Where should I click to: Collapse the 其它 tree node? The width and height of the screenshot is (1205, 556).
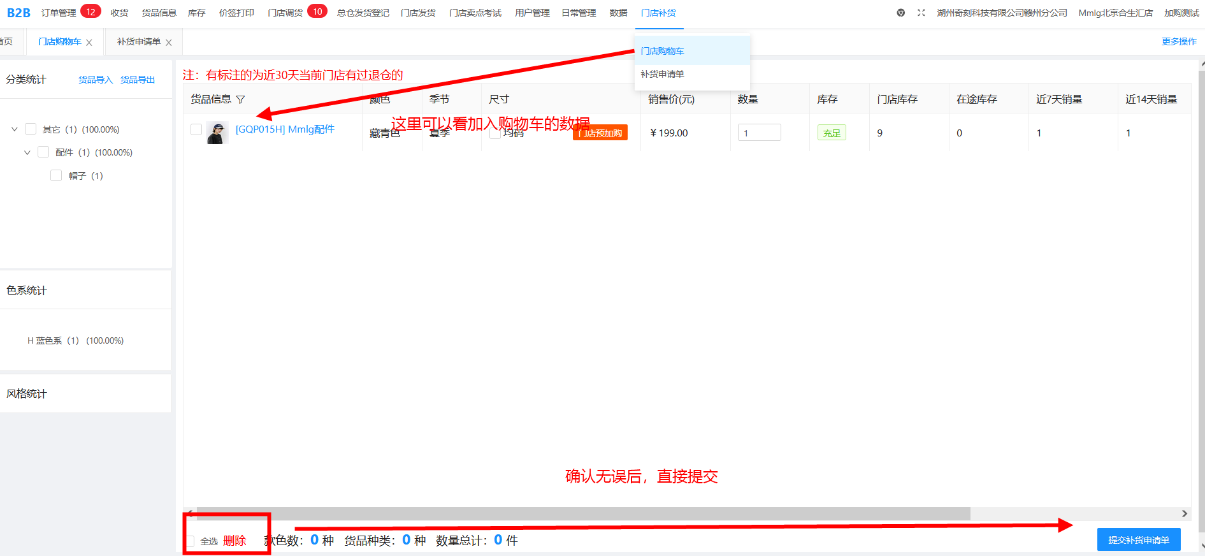click(15, 129)
